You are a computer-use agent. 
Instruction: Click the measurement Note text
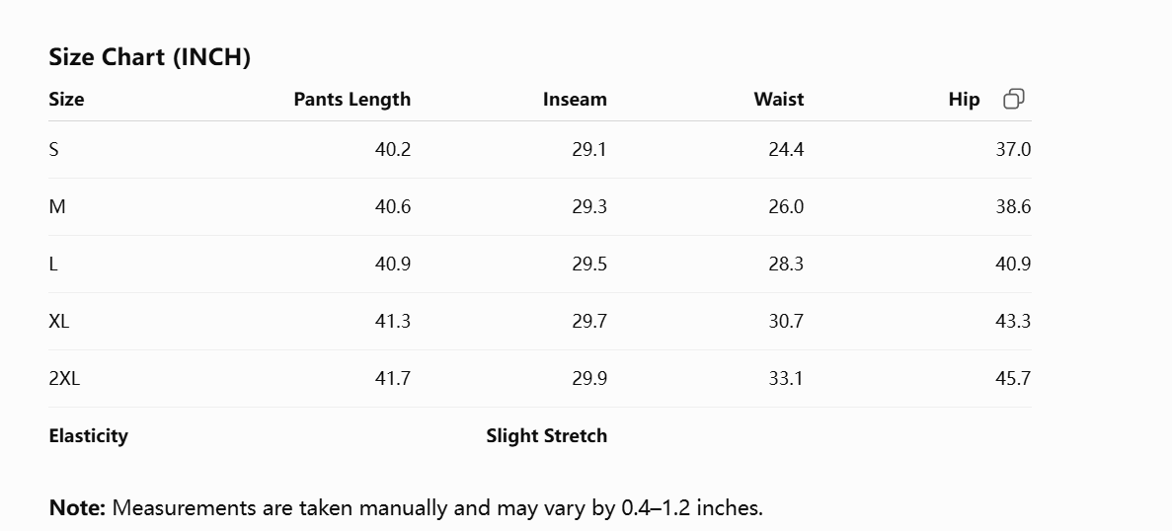pyautogui.click(x=406, y=508)
